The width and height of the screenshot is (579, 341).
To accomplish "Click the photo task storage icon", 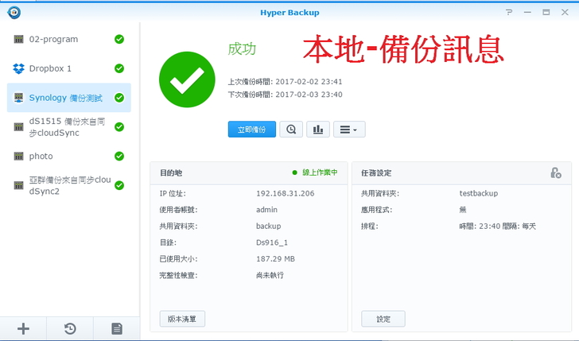I will (x=18, y=156).
